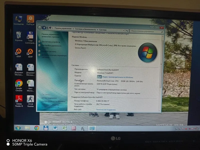The image size is (200, 150).
Task: Click the scrollbar up arrow
Action: click(162, 36)
